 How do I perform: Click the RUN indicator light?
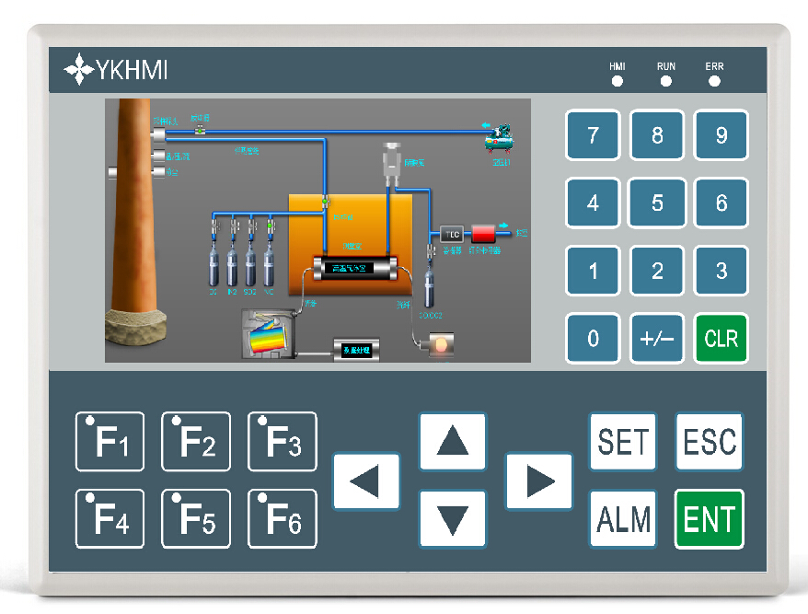(665, 81)
